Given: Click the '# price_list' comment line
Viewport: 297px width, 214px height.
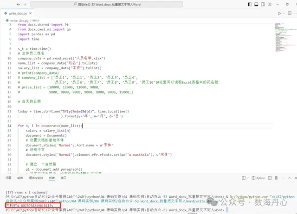Looking at the screenshot, I should click(x=59, y=87).
